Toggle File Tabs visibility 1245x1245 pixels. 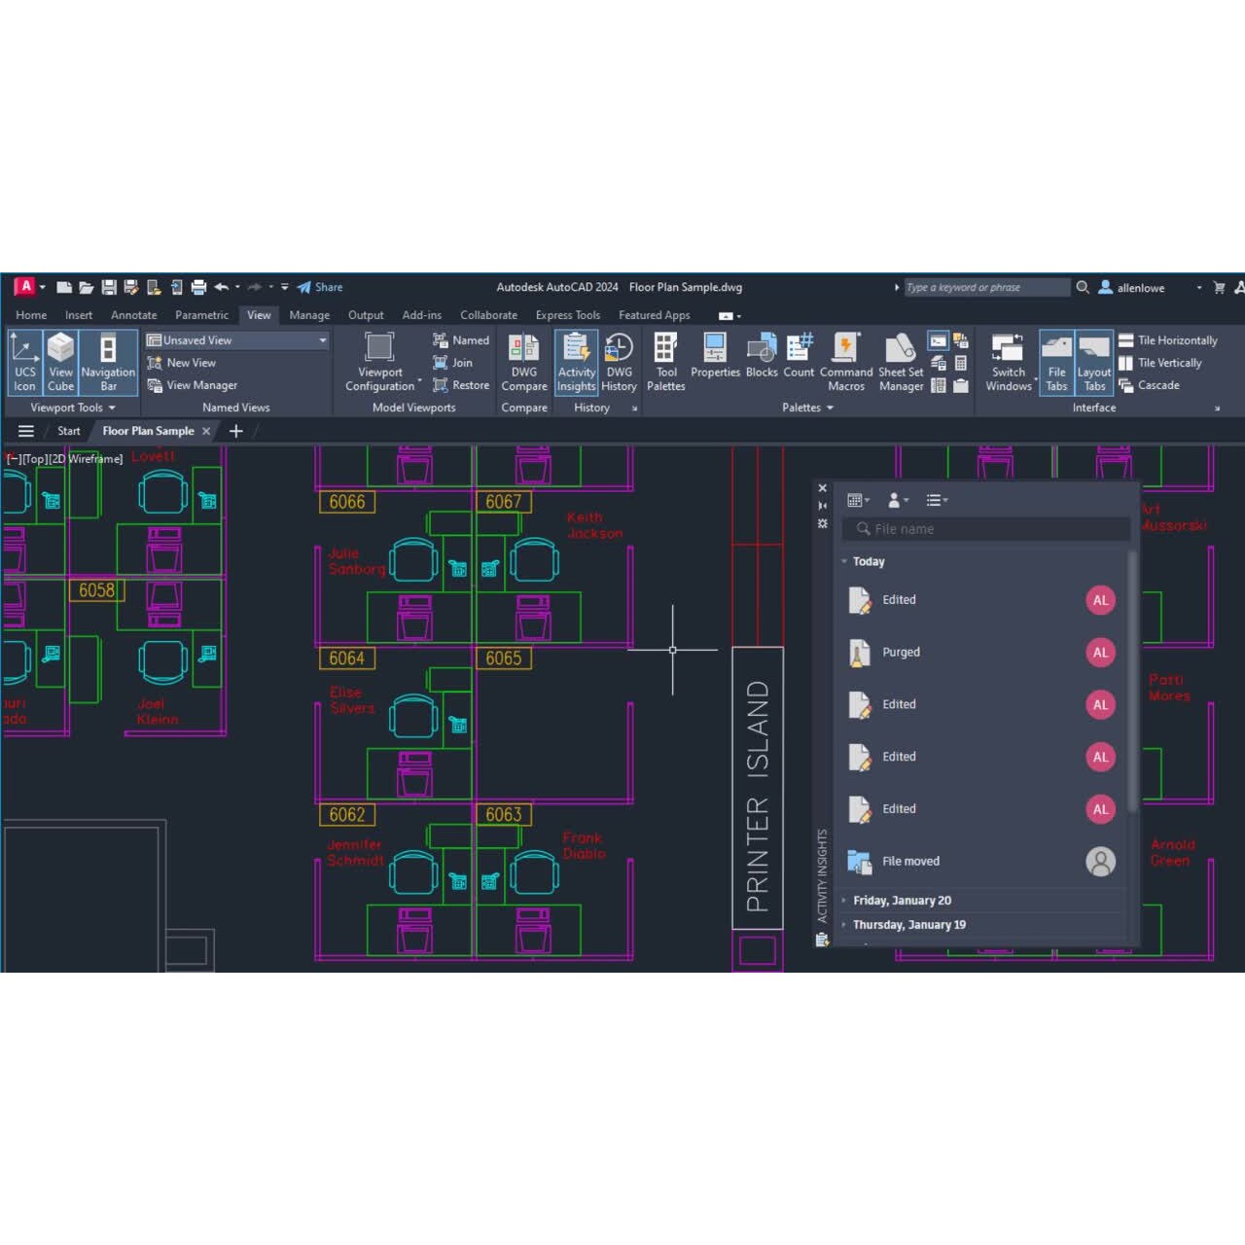1056,362
